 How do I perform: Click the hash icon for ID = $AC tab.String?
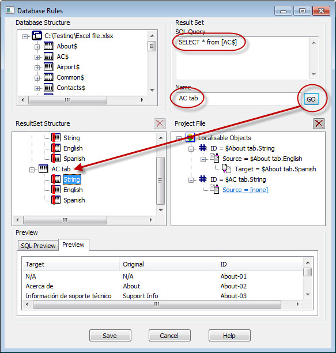[203, 179]
